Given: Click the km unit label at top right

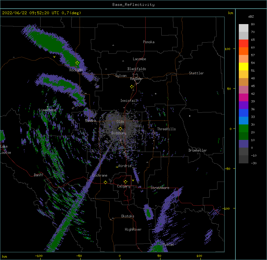Looking at the screenshot, I should [230, 13].
